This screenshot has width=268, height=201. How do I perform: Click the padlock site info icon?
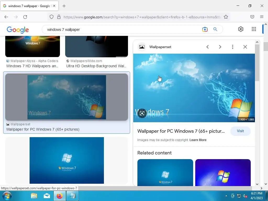point(59,17)
